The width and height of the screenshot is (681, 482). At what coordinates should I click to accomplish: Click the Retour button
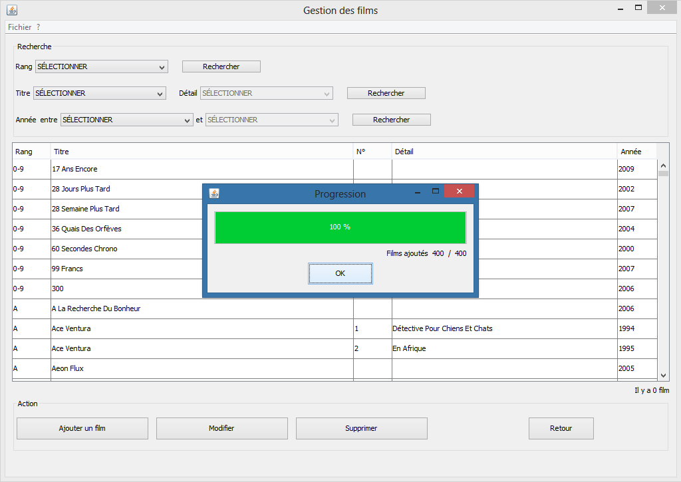(561, 428)
